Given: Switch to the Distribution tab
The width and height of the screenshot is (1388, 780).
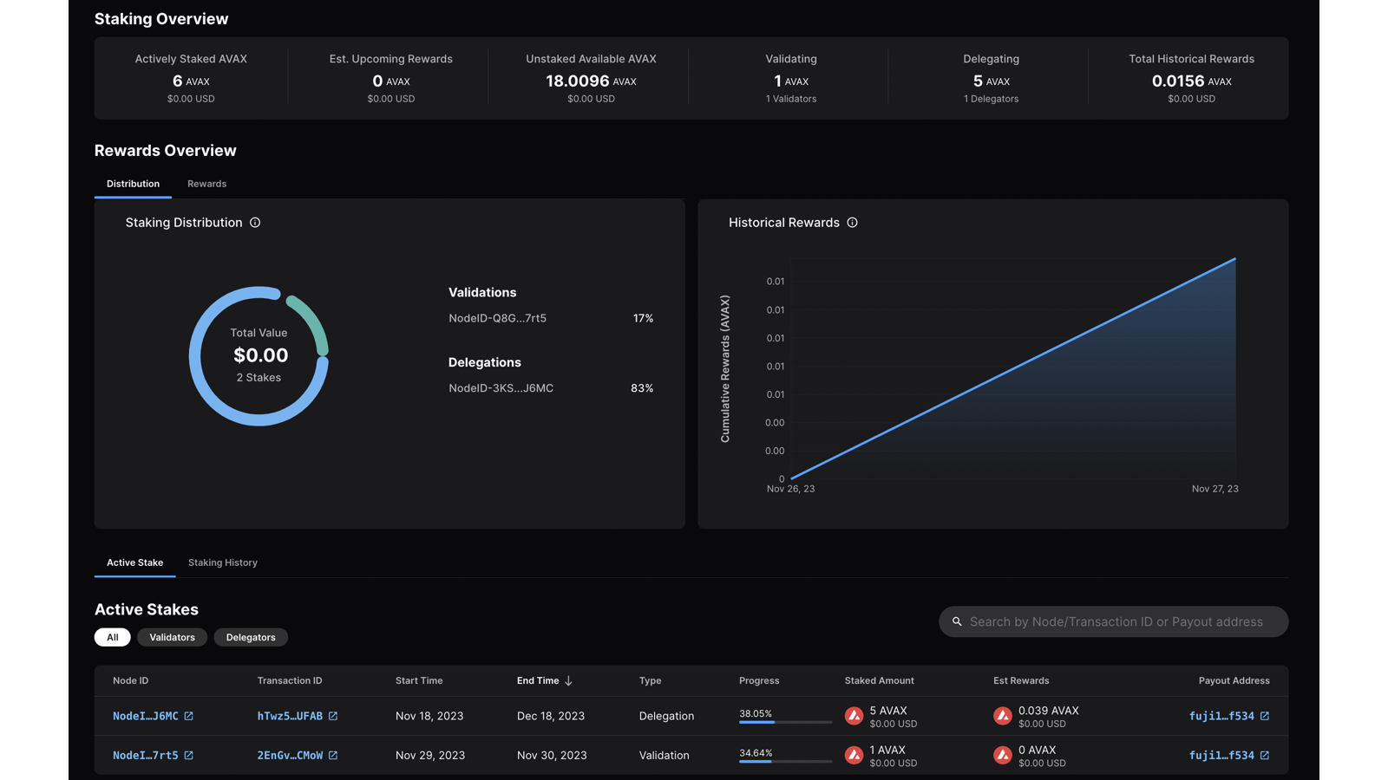Looking at the screenshot, I should click(133, 184).
